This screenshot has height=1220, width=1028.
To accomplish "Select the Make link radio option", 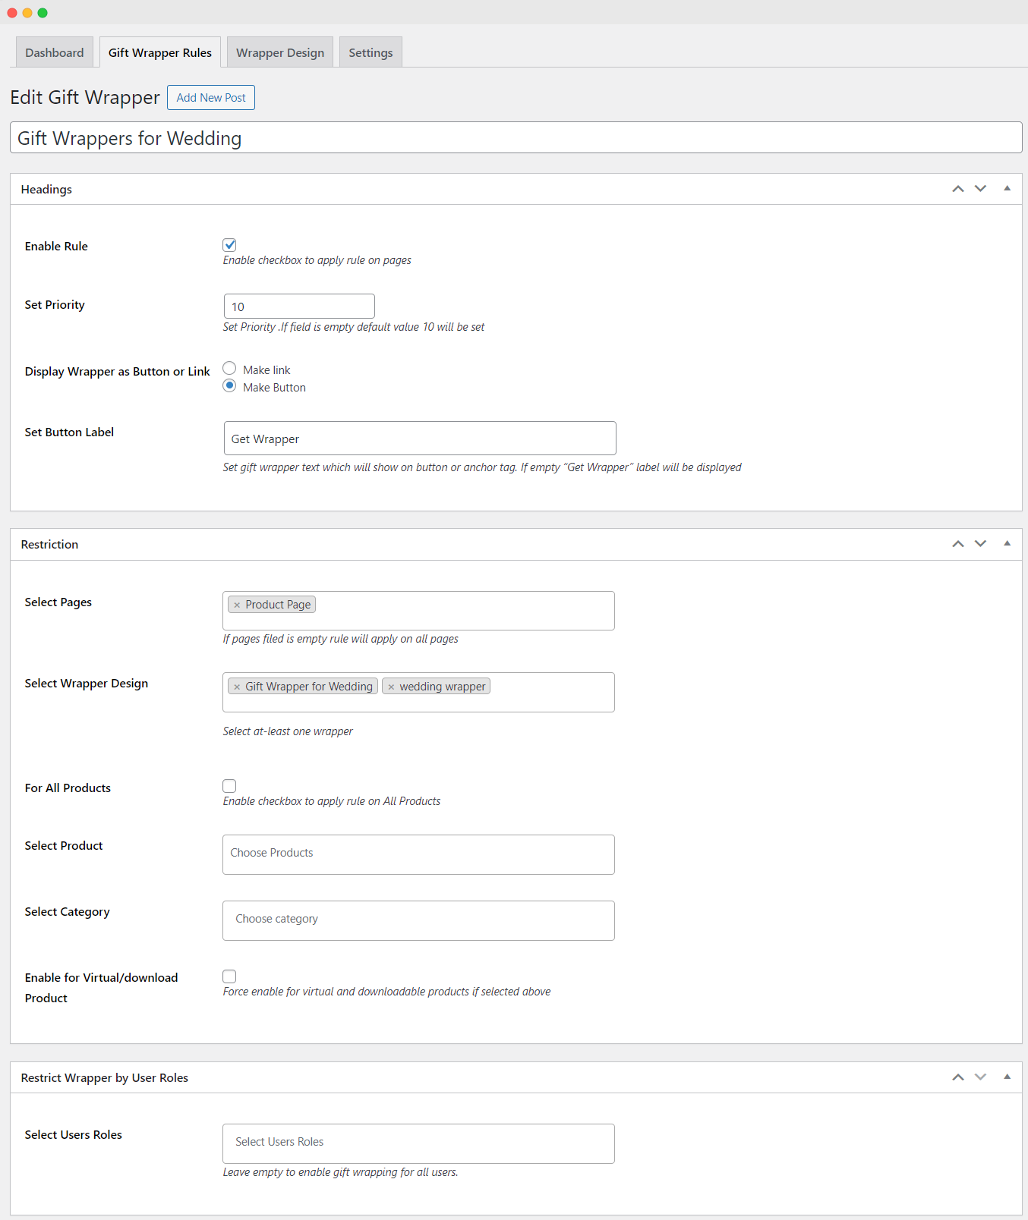I will coord(229,369).
